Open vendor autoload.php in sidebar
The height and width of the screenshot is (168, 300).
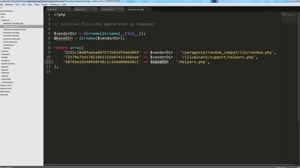click(7, 82)
